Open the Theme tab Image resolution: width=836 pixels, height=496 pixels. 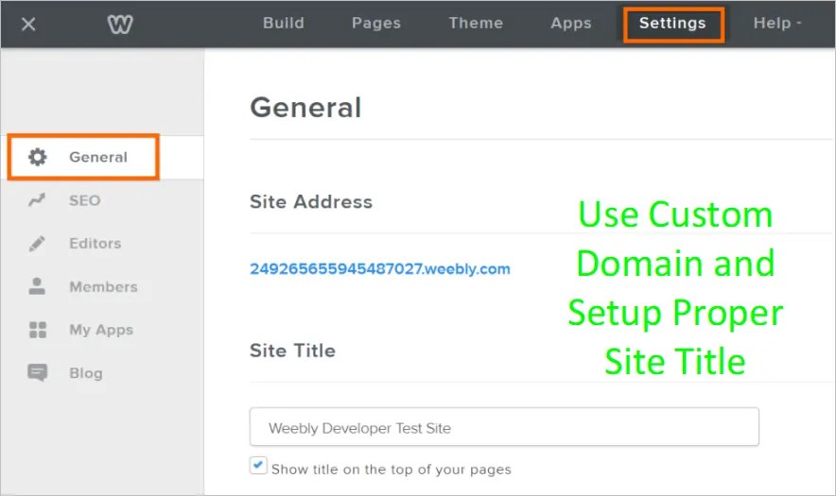(x=476, y=23)
